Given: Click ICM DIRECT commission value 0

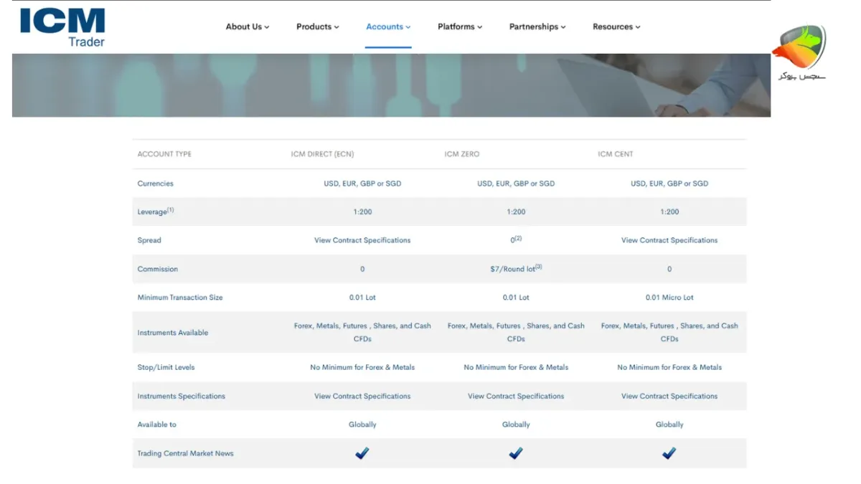Looking at the screenshot, I should (x=362, y=269).
